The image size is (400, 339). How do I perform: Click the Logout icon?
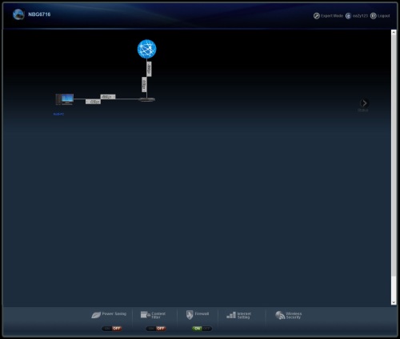pyautogui.click(x=374, y=16)
